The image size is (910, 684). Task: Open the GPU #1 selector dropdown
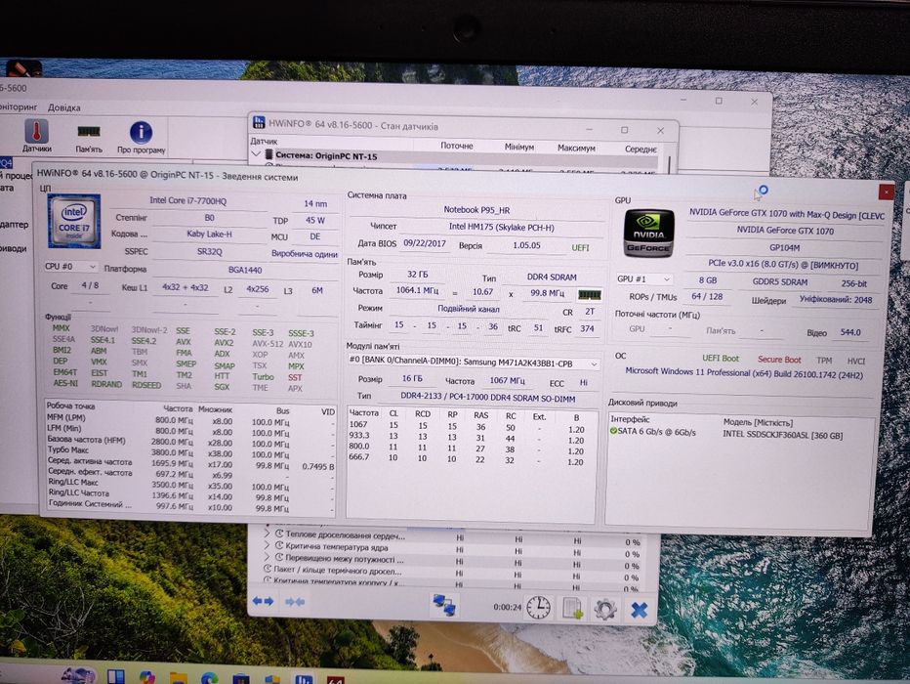(644, 278)
